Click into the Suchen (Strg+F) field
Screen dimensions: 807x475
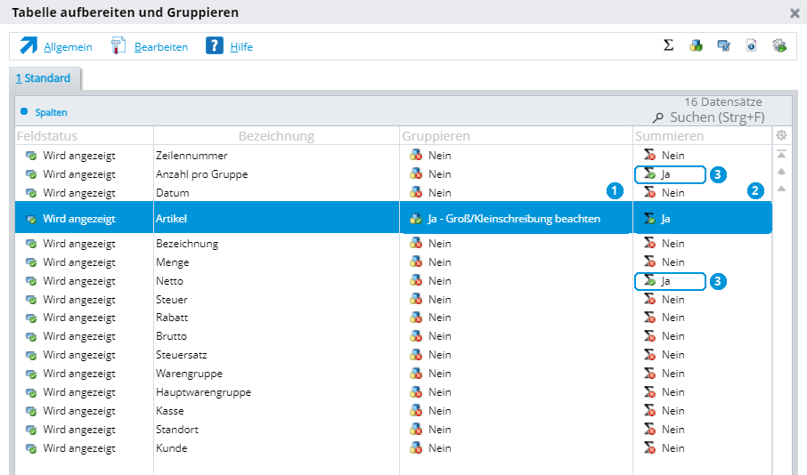[717, 117]
